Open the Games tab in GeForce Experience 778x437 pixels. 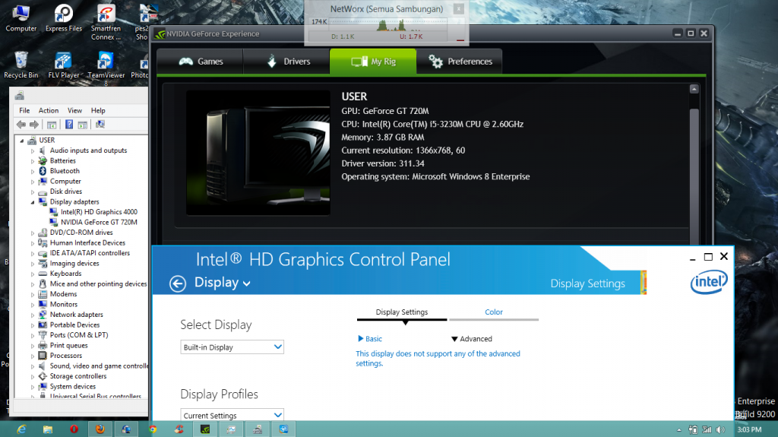tap(200, 62)
